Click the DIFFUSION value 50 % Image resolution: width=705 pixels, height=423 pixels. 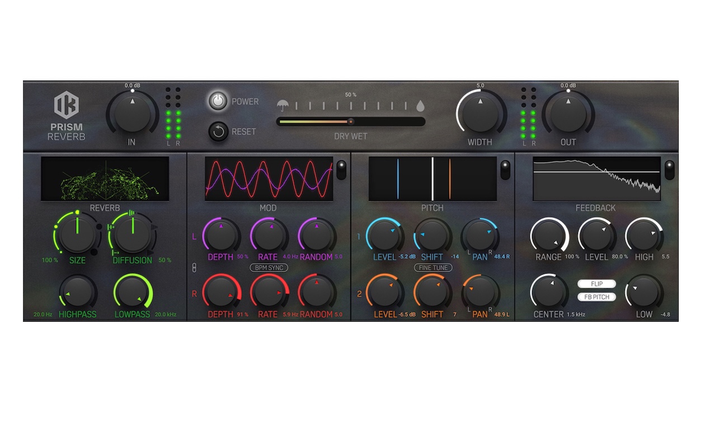[x=164, y=260]
